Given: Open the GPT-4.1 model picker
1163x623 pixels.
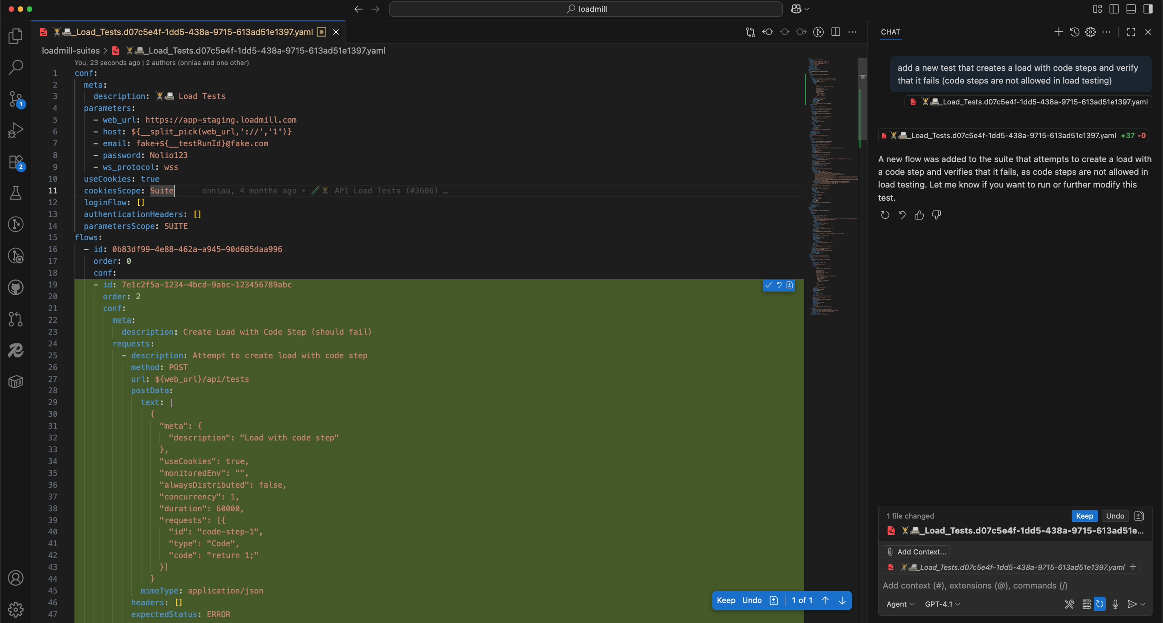Looking at the screenshot, I should click(941, 604).
